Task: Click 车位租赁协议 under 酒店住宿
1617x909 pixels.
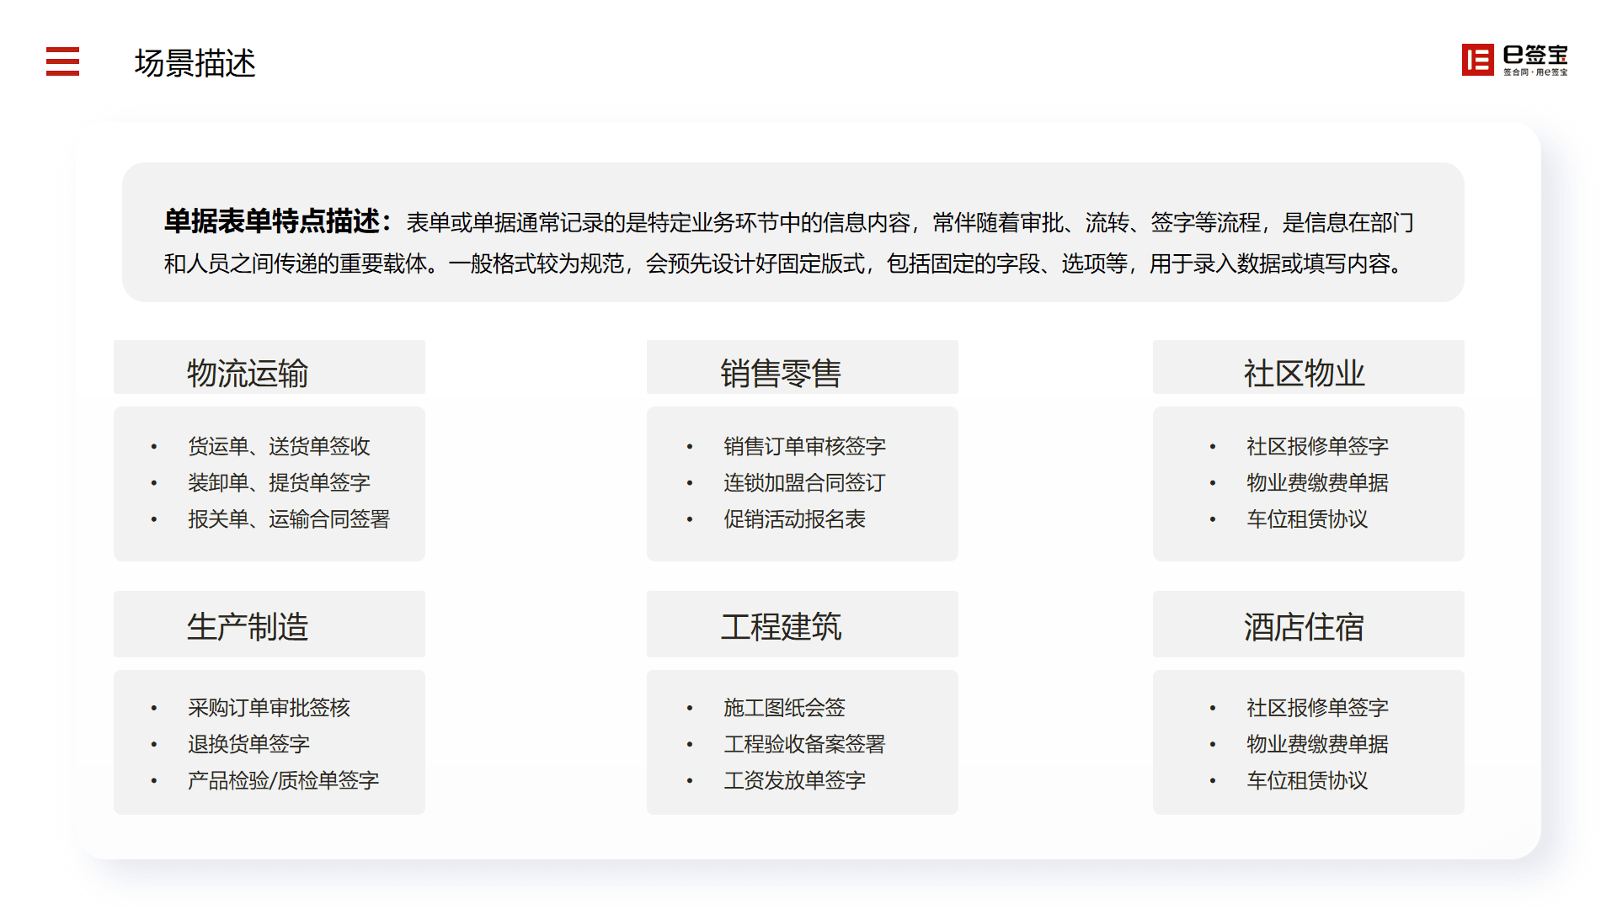Action: tap(1307, 780)
